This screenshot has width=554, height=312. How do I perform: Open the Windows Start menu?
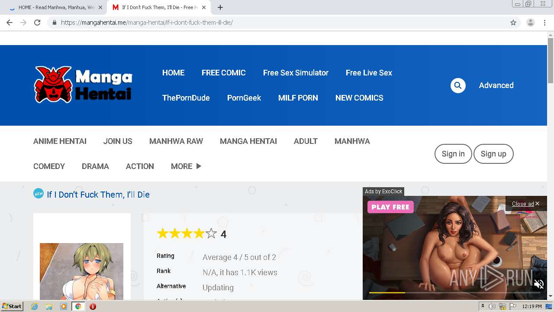tap(12, 306)
